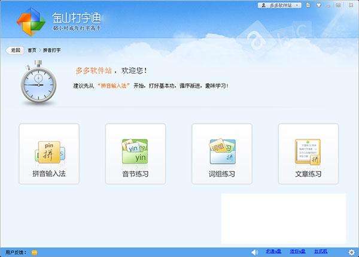Maximize the 金山打字通 window
This screenshot has height=257, width=359.
[x=339, y=5]
